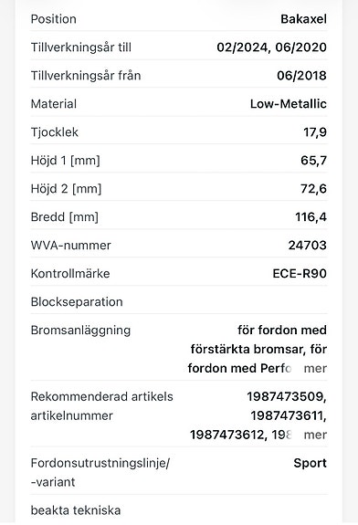
Task: Select the WVA-nummer value 24703
Action: 308,246
